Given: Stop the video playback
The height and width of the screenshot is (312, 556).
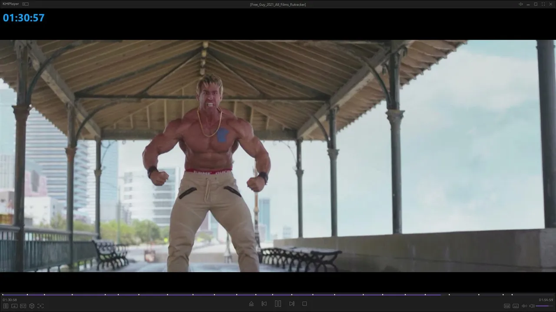Looking at the screenshot, I should pyautogui.click(x=304, y=304).
